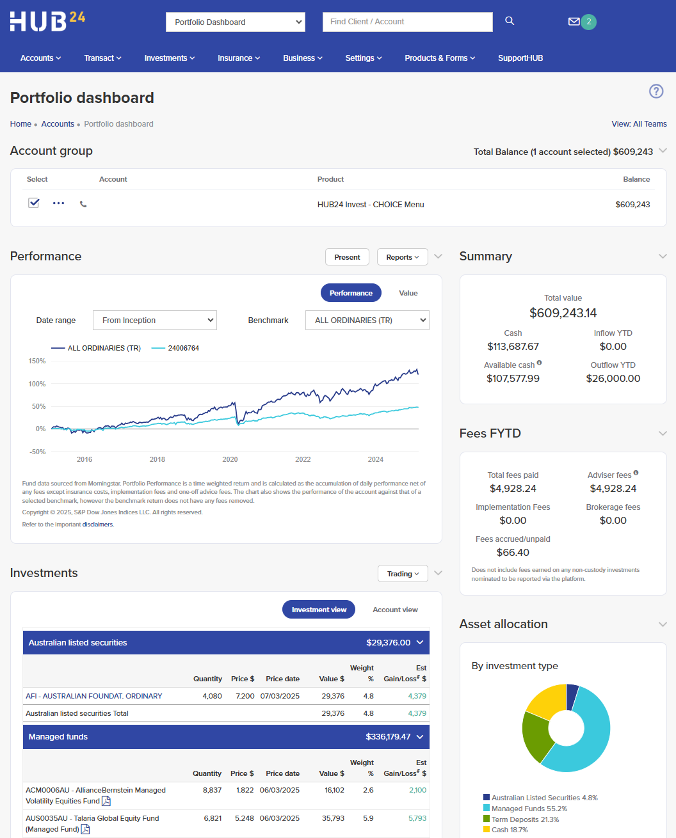Click the Adviser fees info icon
The image size is (676, 838).
(x=636, y=473)
